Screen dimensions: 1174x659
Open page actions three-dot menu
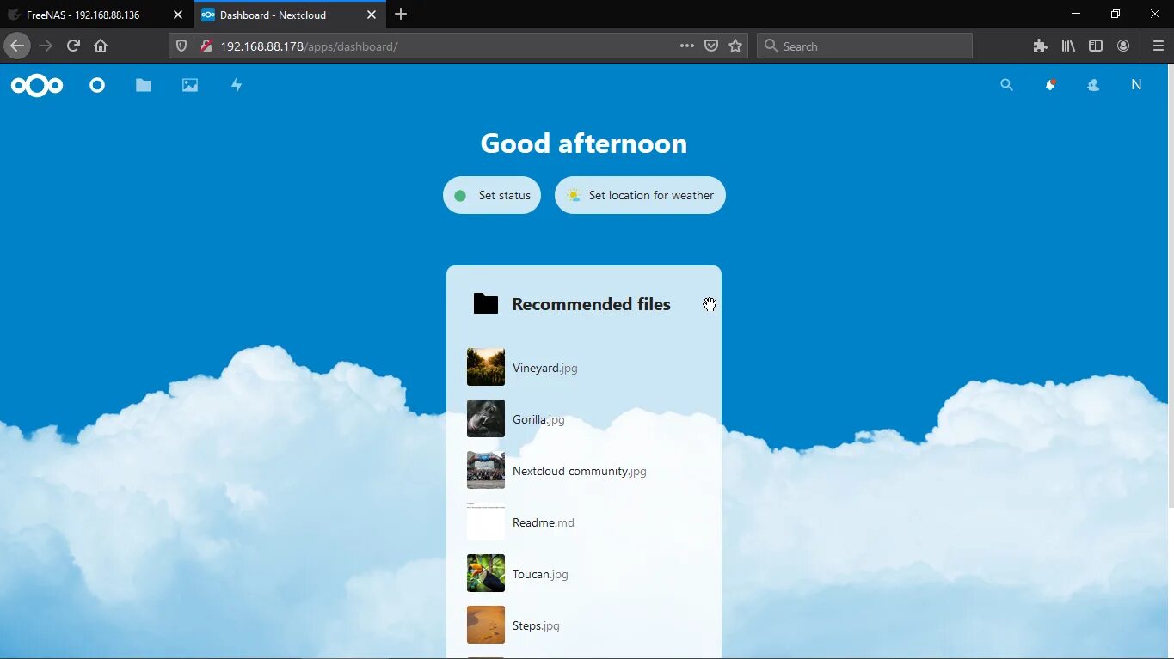coord(687,46)
